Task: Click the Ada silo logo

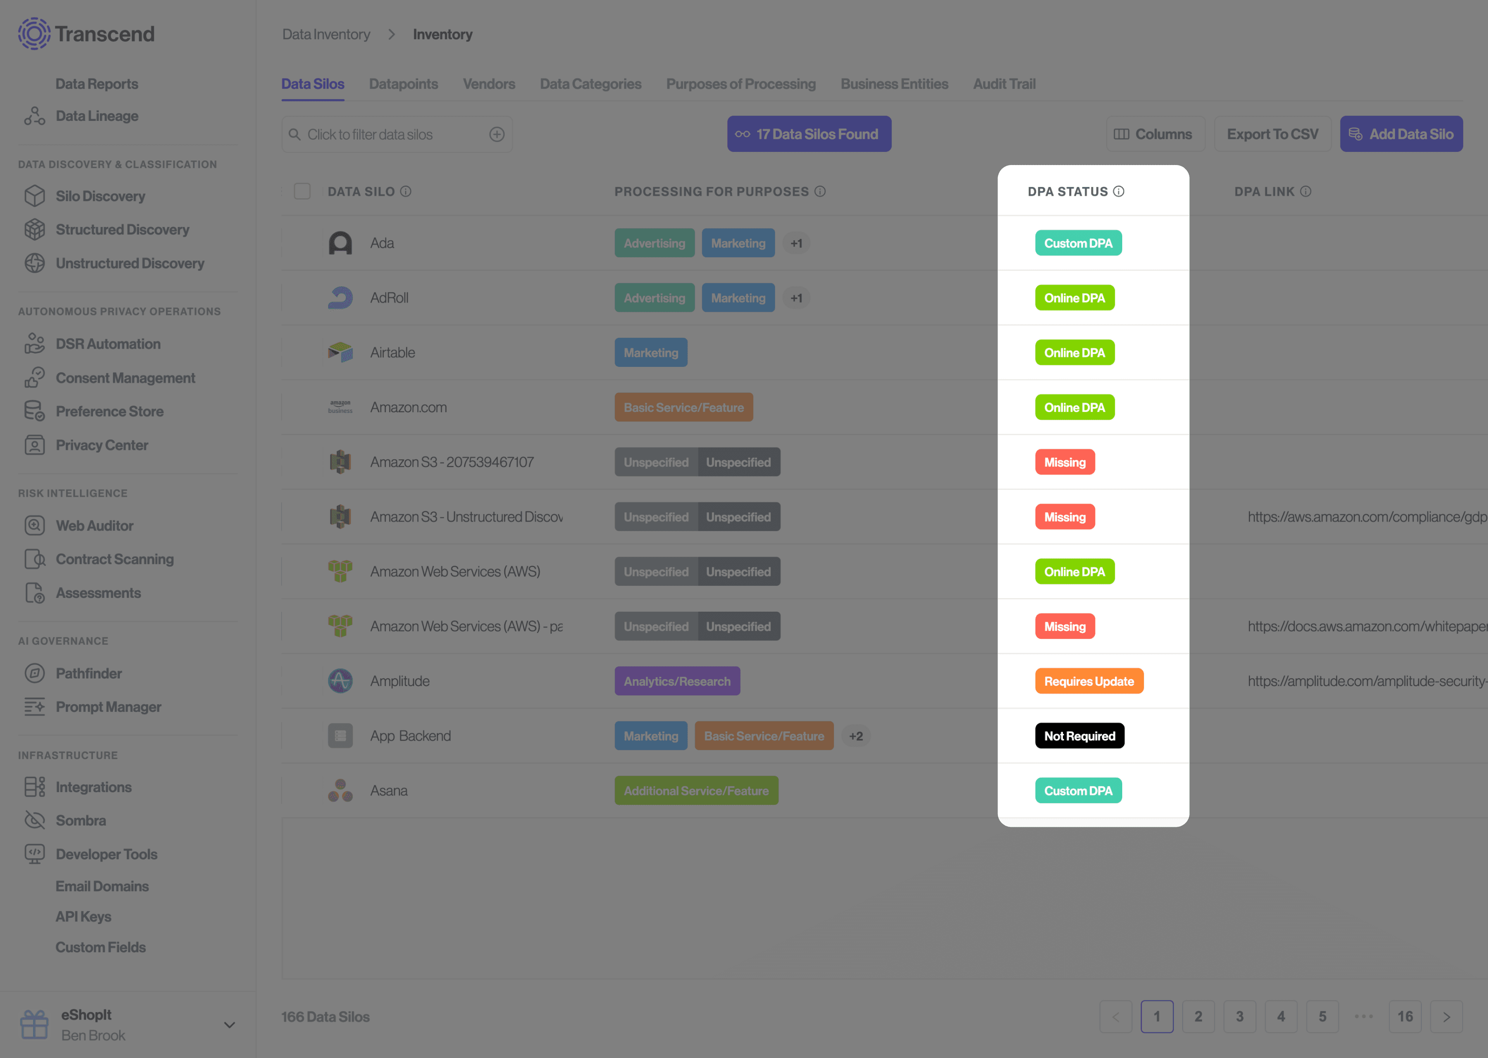Action: tap(340, 243)
